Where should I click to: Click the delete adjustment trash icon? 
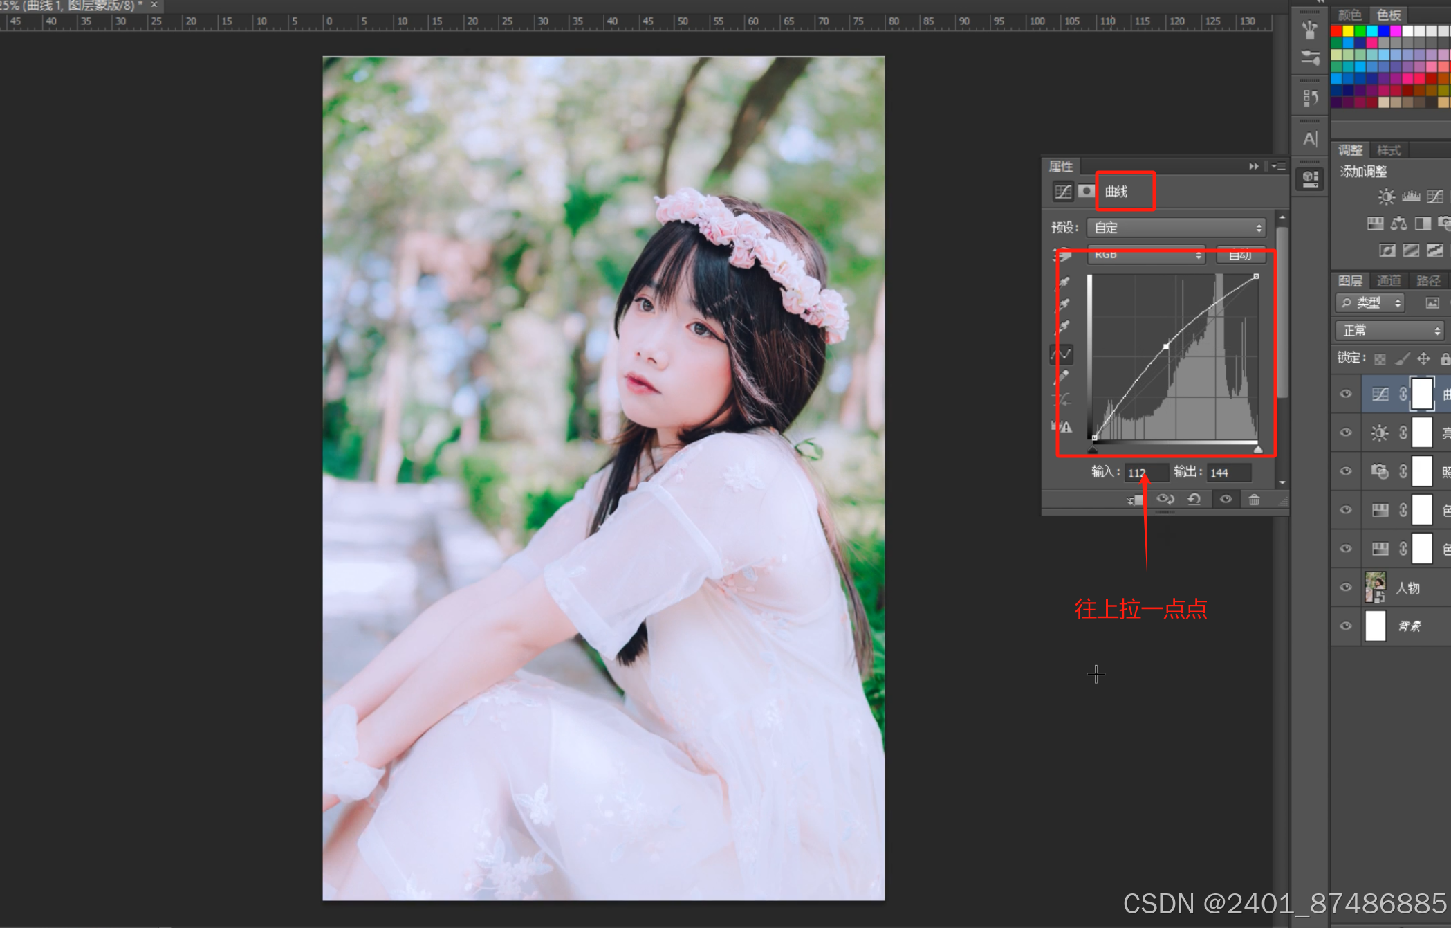pos(1254,499)
